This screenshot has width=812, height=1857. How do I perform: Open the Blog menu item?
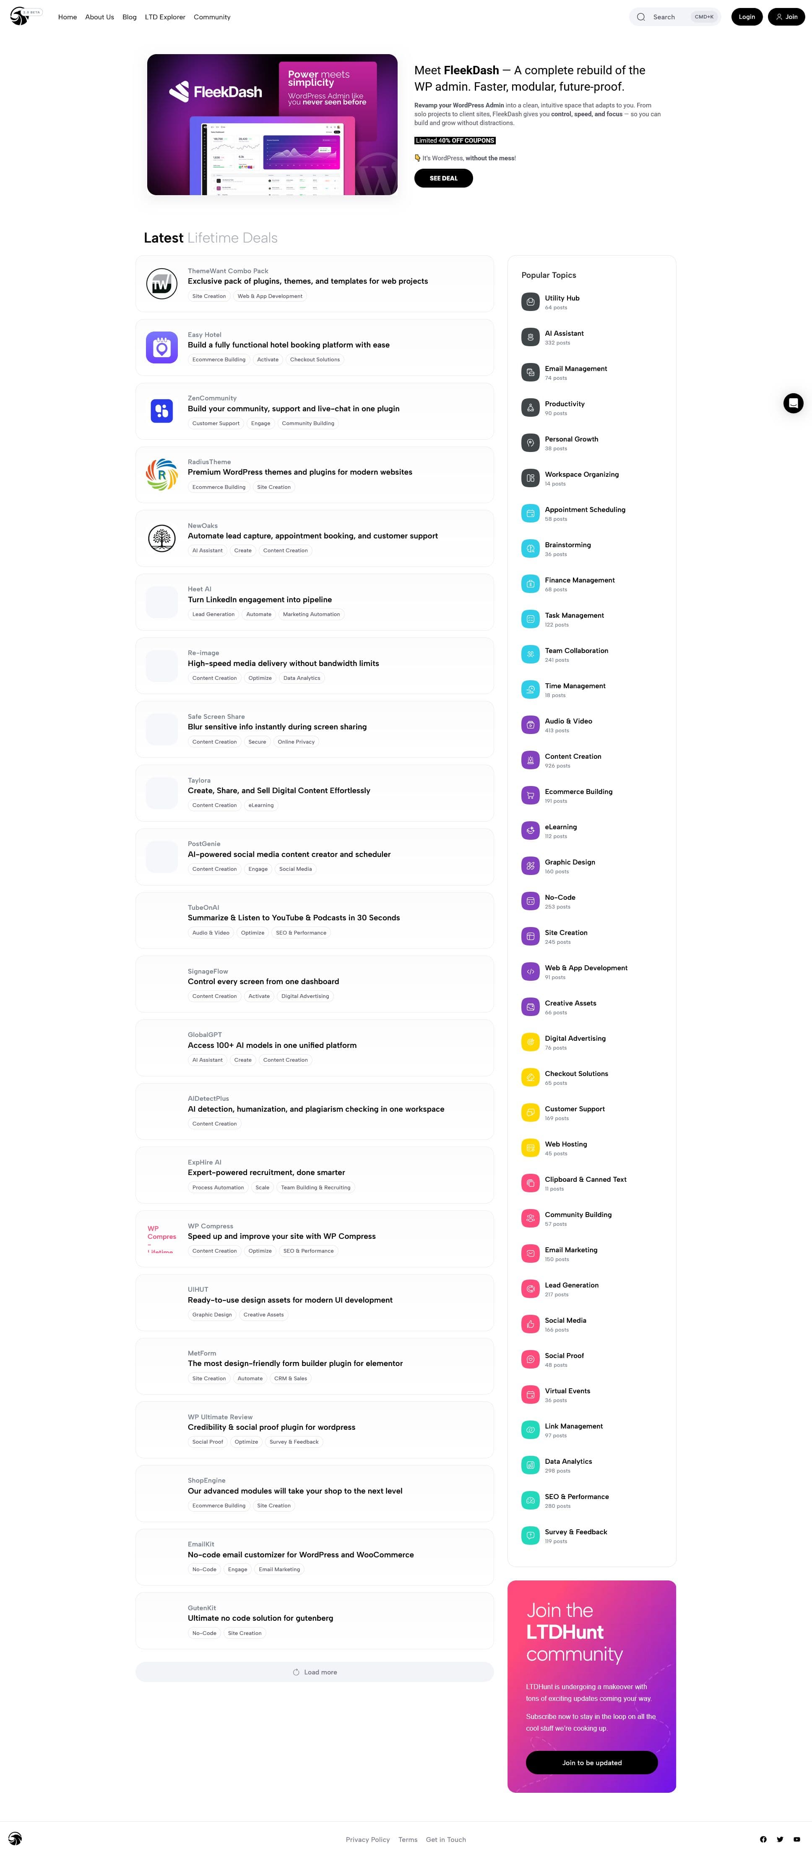(130, 17)
